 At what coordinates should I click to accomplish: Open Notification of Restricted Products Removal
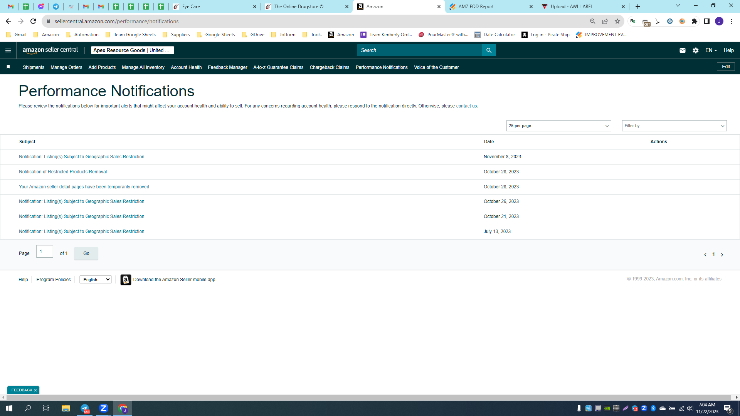pos(63,172)
